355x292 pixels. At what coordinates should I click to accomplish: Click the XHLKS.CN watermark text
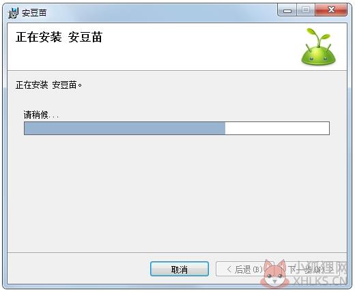[x=320, y=281]
